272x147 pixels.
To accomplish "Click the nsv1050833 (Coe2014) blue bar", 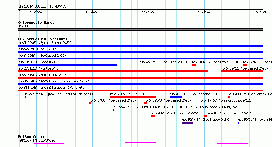I will [68, 65].
